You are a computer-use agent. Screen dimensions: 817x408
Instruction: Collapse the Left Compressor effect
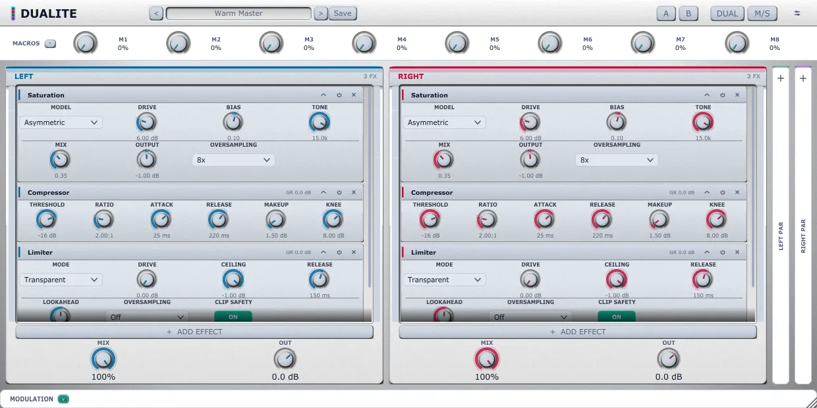point(324,192)
